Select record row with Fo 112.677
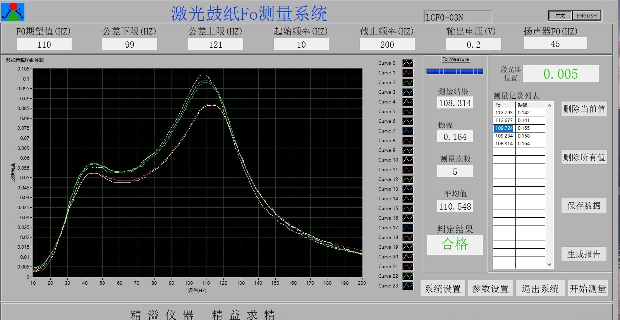This screenshot has height=320, width=620. (519, 120)
